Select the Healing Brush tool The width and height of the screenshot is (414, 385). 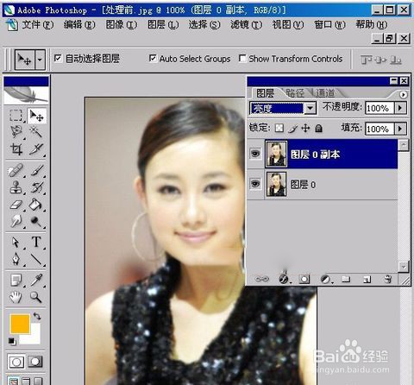point(16,170)
